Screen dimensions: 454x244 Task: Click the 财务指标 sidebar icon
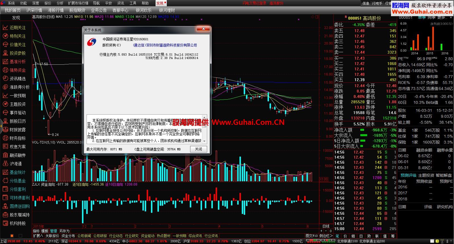click(5, 138)
